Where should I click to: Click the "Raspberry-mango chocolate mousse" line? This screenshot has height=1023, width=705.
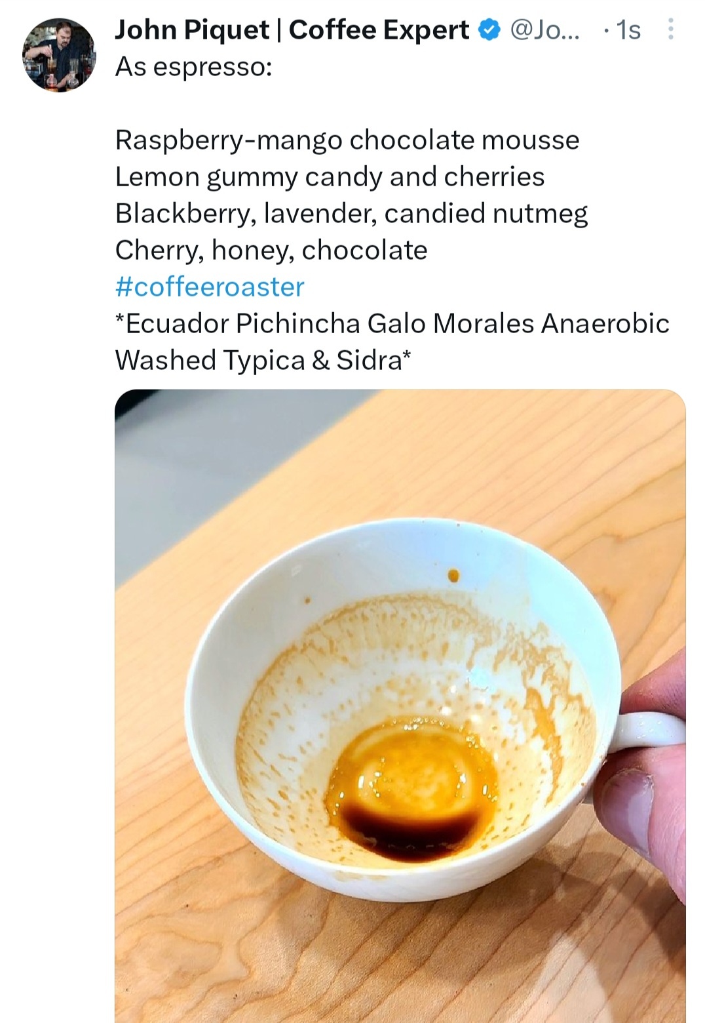click(x=347, y=140)
